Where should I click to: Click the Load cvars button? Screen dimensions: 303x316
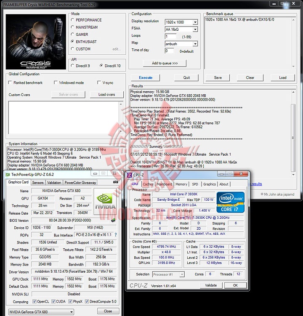click(x=106, y=95)
